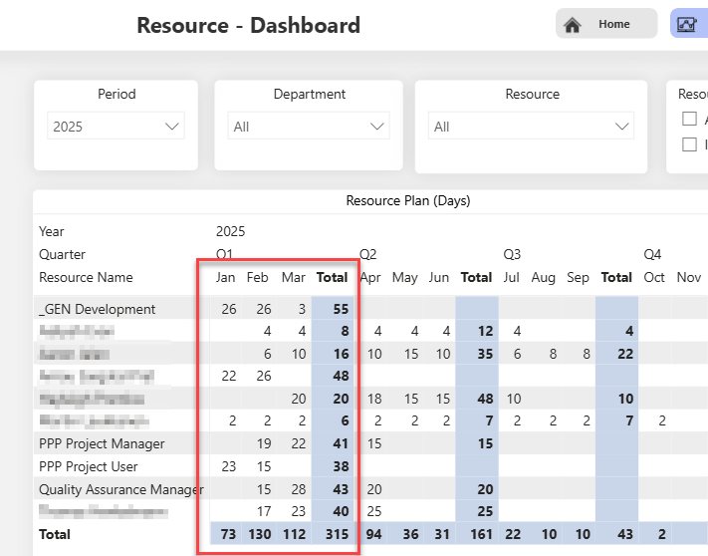Image resolution: width=708 pixels, height=556 pixels.
Task: Click the Jan column header
Action: coord(225,277)
